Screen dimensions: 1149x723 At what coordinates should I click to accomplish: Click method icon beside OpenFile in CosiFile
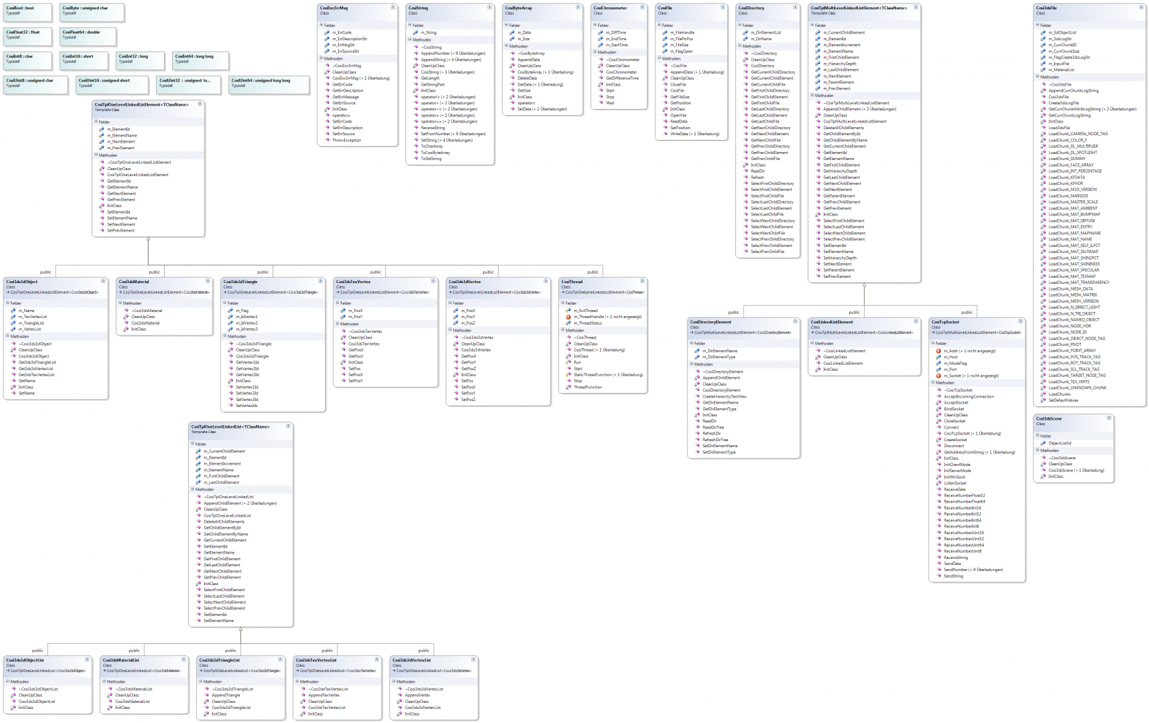point(665,116)
